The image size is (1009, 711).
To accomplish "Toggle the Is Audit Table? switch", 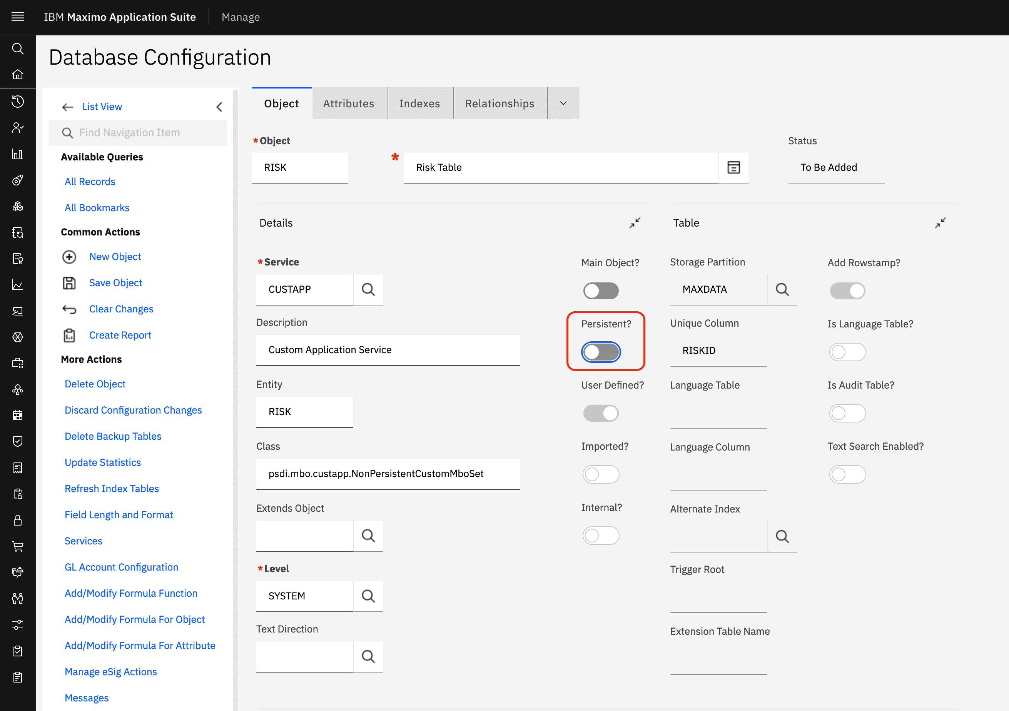I will (x=847, y=413).
